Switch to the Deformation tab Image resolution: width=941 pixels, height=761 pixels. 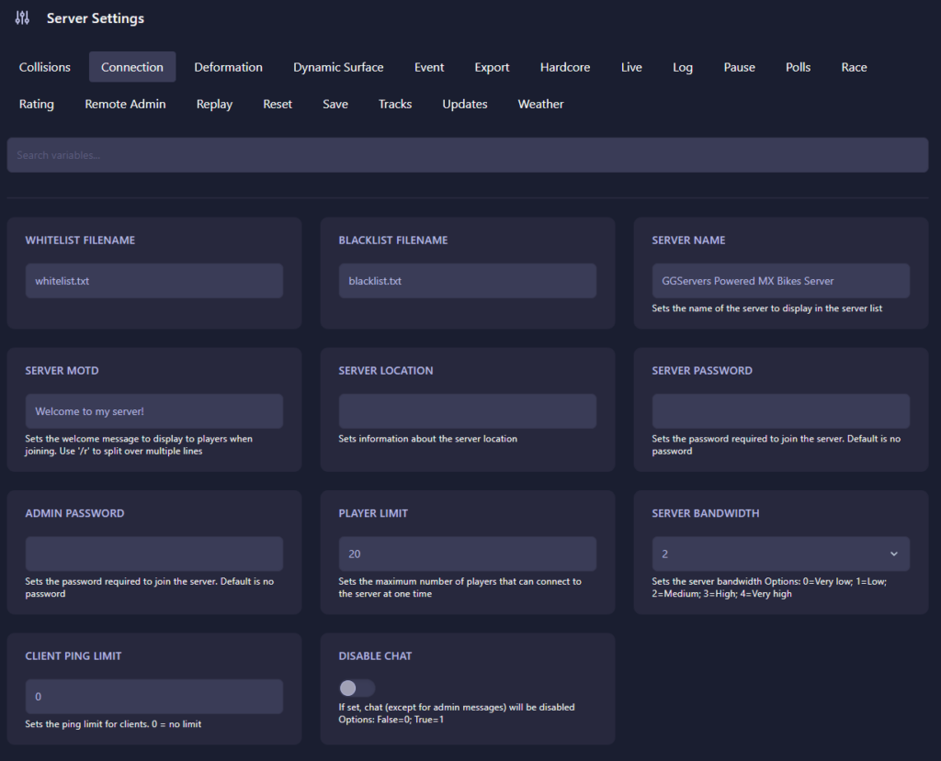228,67
